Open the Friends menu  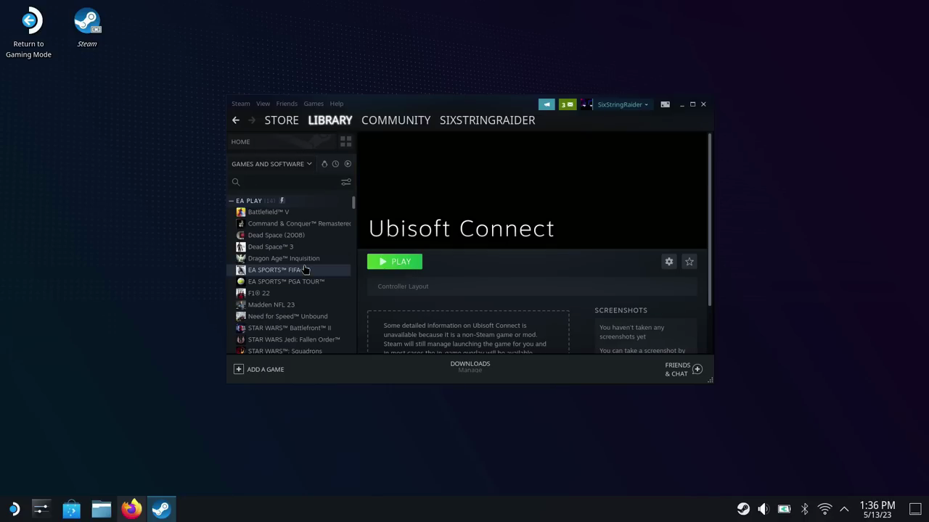(287, 104)
